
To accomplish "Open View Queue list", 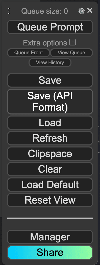I will [71, 53].
